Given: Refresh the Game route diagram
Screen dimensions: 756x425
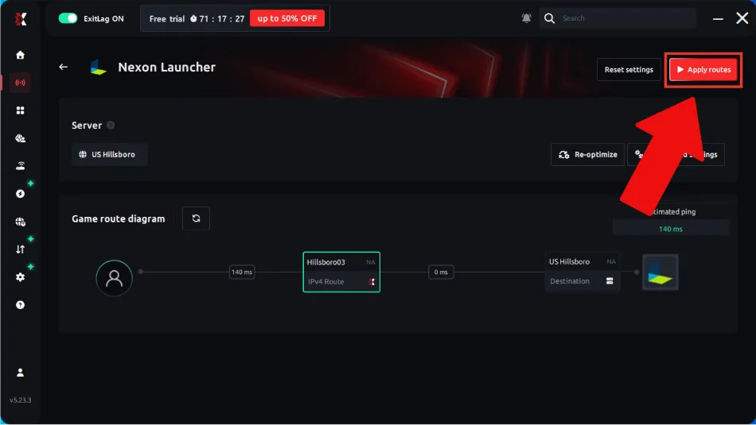Looking at the screenshot, I should (x=196, y=218).
